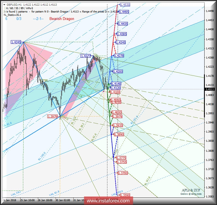The width and height of the screenshot is (217, 205).
Task: Click the '30 Jan 02:00' date on the time axis
Action: tap(63, 200)
